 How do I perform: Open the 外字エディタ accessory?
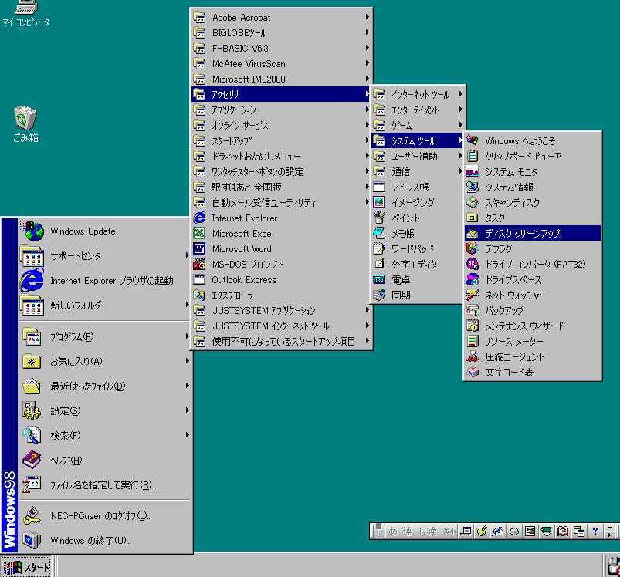[x=418, y=264]
